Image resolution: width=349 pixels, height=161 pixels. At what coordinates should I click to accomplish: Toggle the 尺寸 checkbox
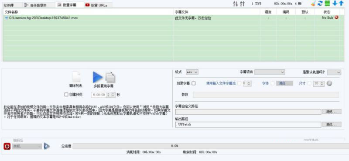(x=309, y=83)
